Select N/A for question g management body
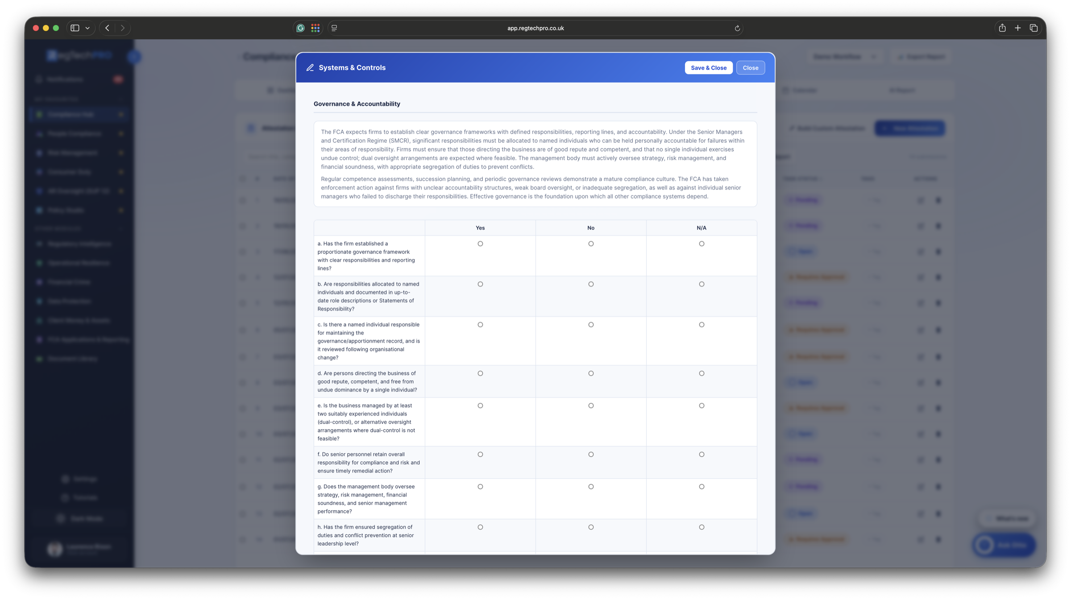This screenshot has width=1071, height=600. tap(702, 487)
